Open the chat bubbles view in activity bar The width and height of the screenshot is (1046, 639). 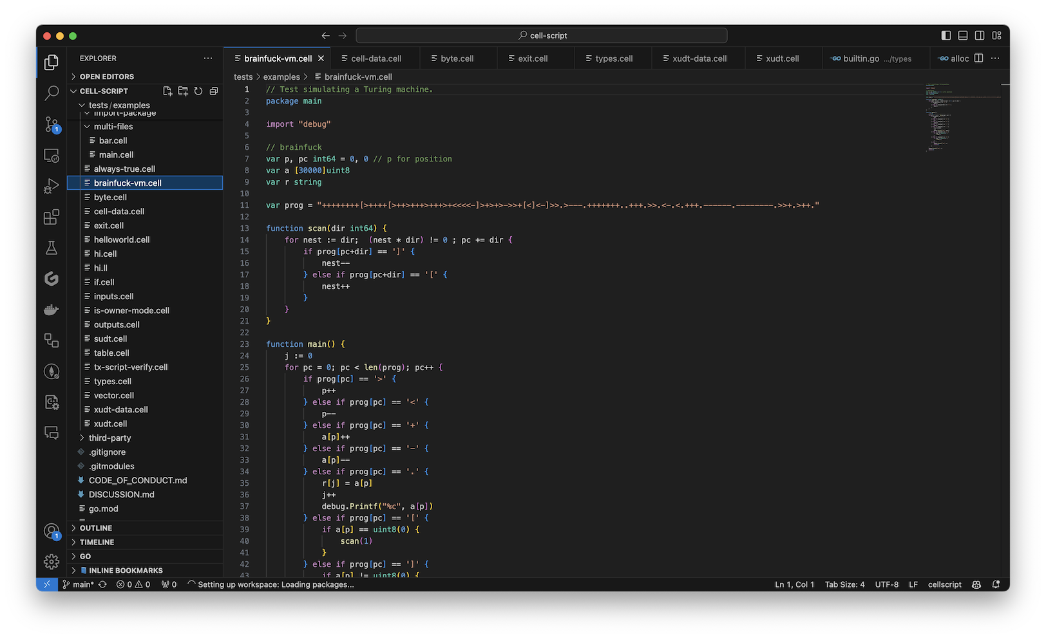52,432
